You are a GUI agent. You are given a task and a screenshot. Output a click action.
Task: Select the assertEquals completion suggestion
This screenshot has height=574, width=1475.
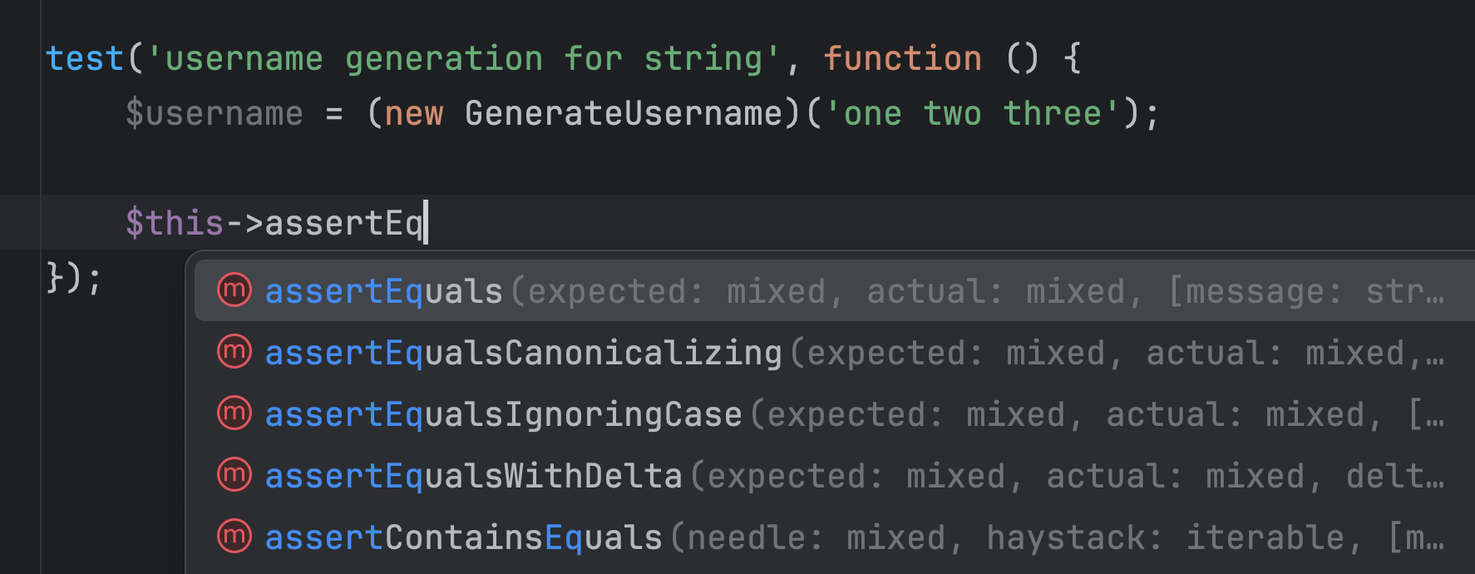coord(383,292)
